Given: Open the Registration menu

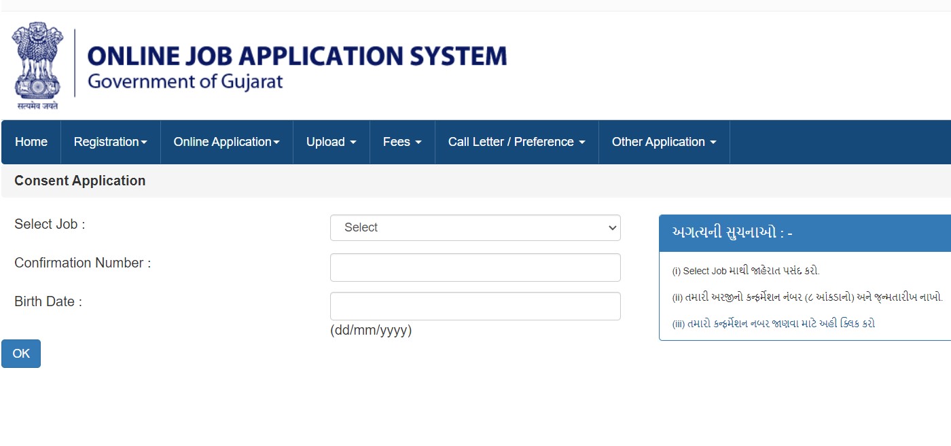Looking at the screenshot, I should coord(110,142).
